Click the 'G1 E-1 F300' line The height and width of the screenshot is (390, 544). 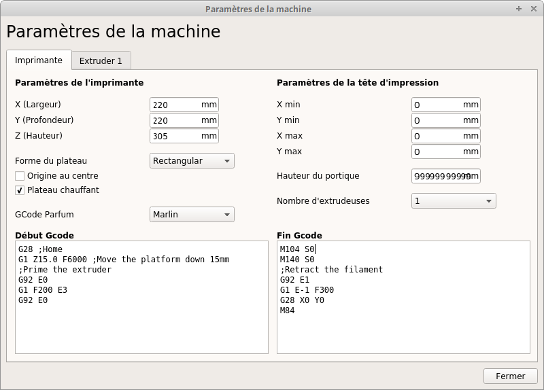[307, 290]
